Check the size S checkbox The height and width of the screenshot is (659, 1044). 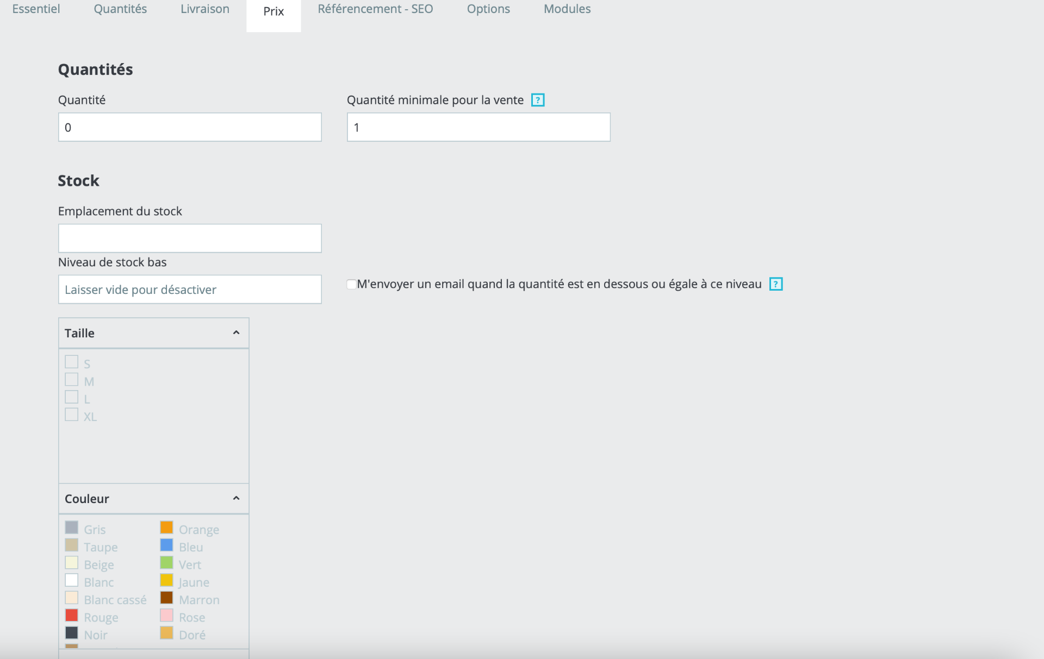(72, 362)
